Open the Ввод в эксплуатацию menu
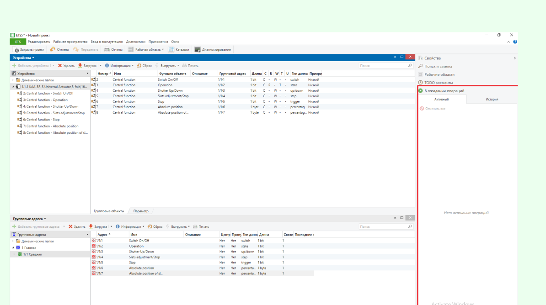This screenshot has width=546, height=305. pos(107,42)
